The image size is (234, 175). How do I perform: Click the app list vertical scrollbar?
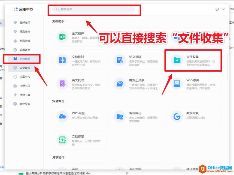(228, 67)
